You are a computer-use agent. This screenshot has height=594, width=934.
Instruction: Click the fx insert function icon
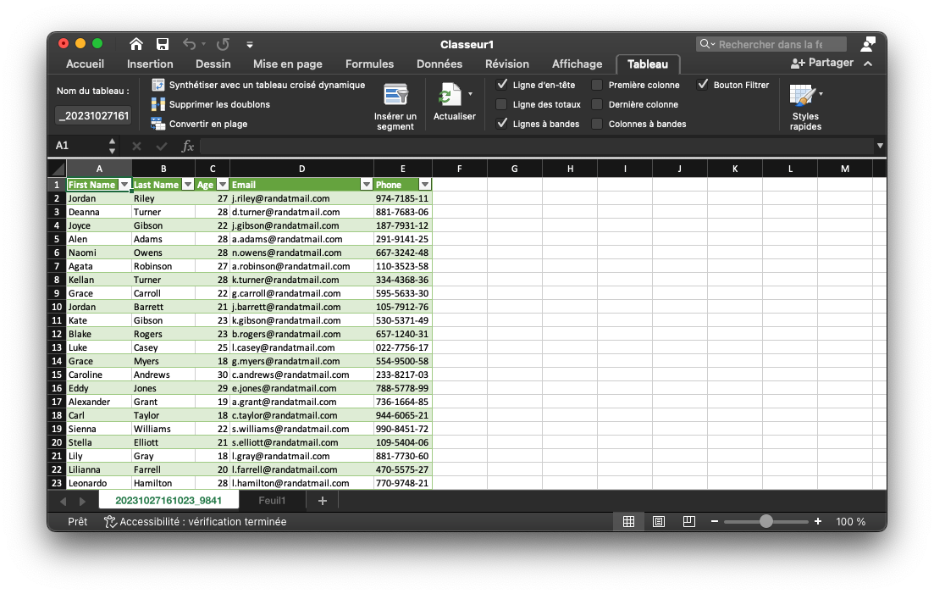[x=188, y=146]
